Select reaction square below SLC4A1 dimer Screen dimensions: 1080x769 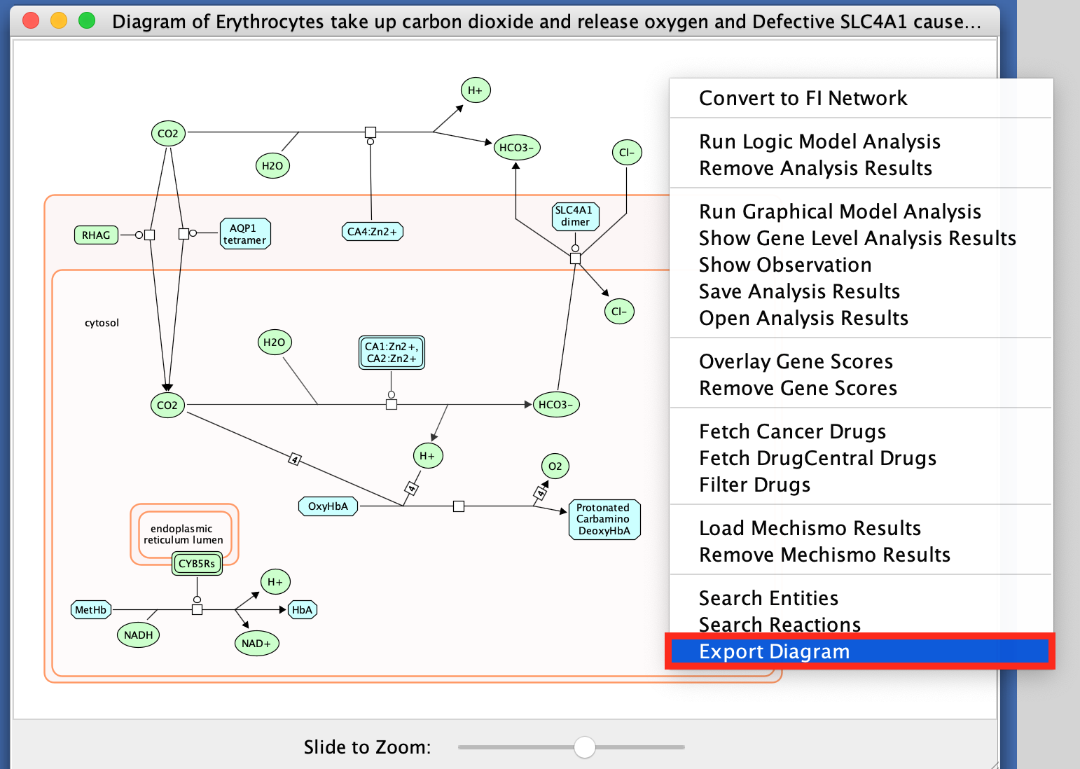point(575,259)
